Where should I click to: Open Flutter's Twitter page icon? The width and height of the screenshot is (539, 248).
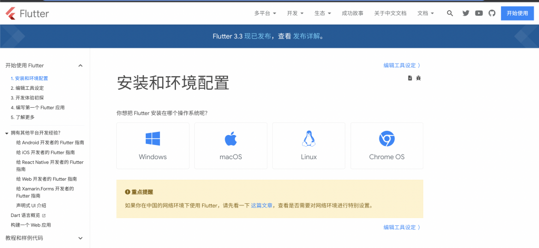click(x=465, y=14)
